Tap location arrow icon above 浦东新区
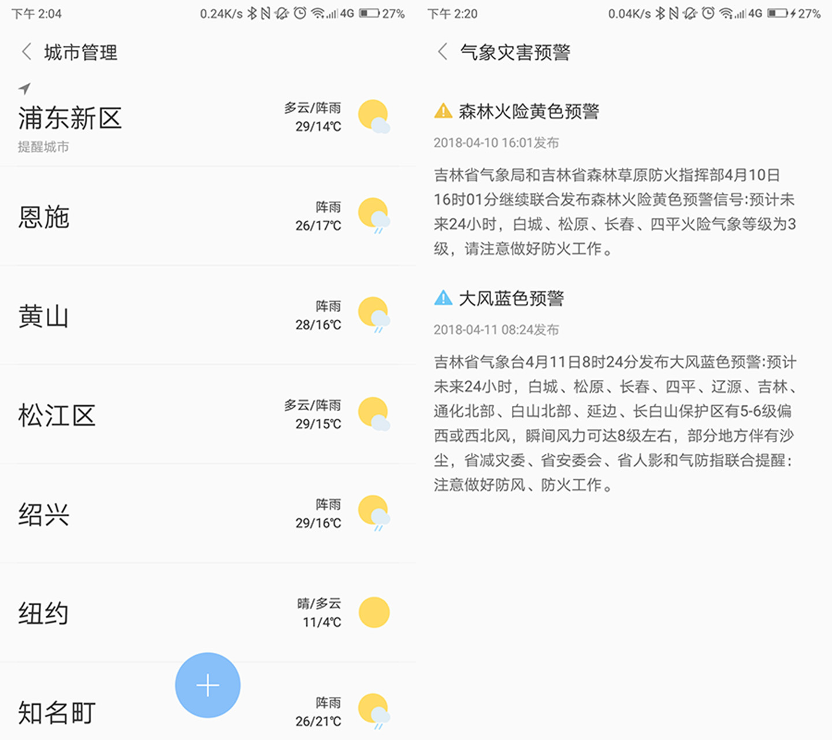The image size is (832, 740). point(24,88)
